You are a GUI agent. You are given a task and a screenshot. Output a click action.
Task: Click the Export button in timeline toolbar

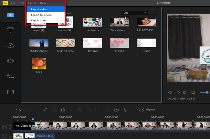click(147, 110)
